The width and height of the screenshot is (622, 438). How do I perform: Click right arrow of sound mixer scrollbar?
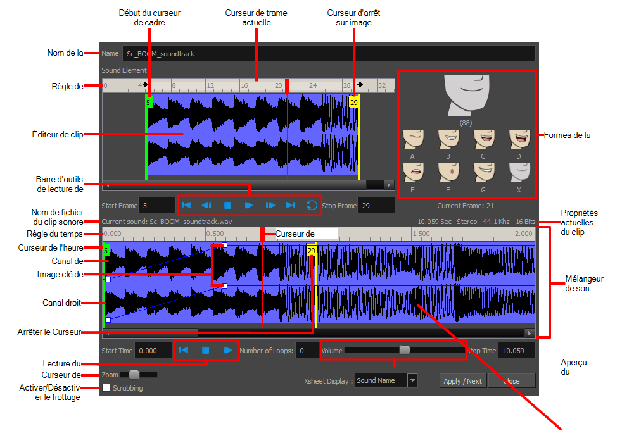click(529, 333)
